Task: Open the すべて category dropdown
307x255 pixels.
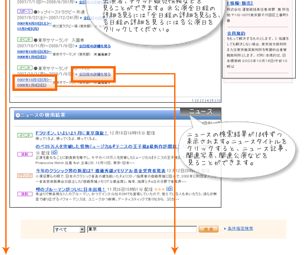Action: pyautogui.click(x=69, y=230)
